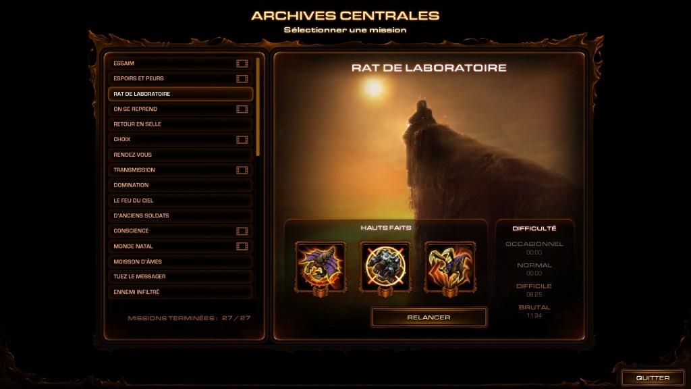The height and width of the screenshot is (389, 691).
Task: Select Difficile difficulty
Action: click(x=534, y=286)
